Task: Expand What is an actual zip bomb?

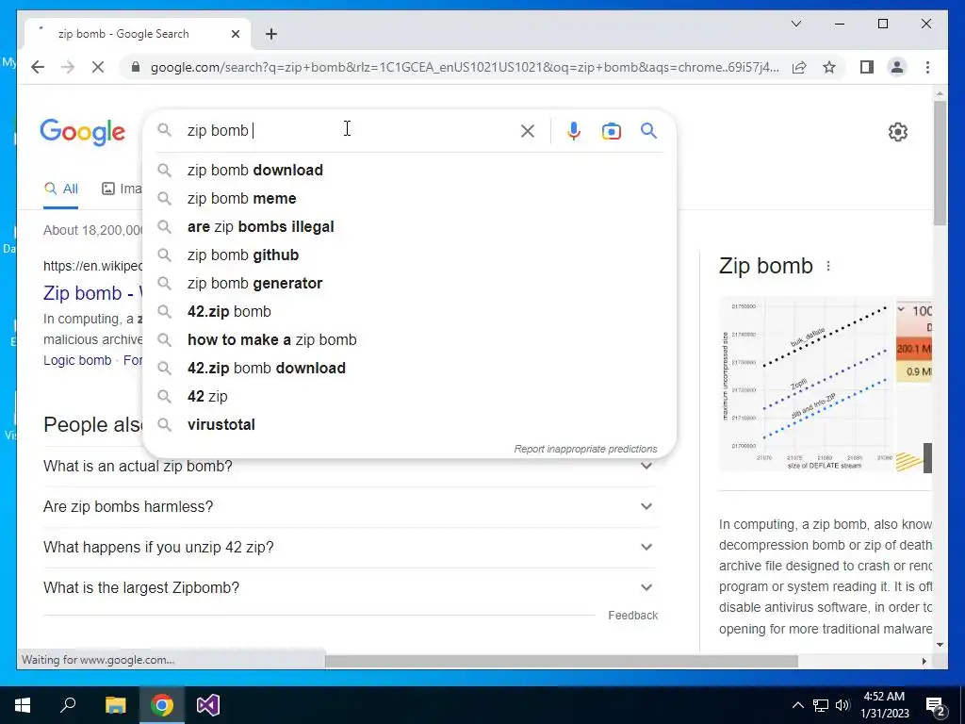Action: pyautogui.click(x=349, y=466)
